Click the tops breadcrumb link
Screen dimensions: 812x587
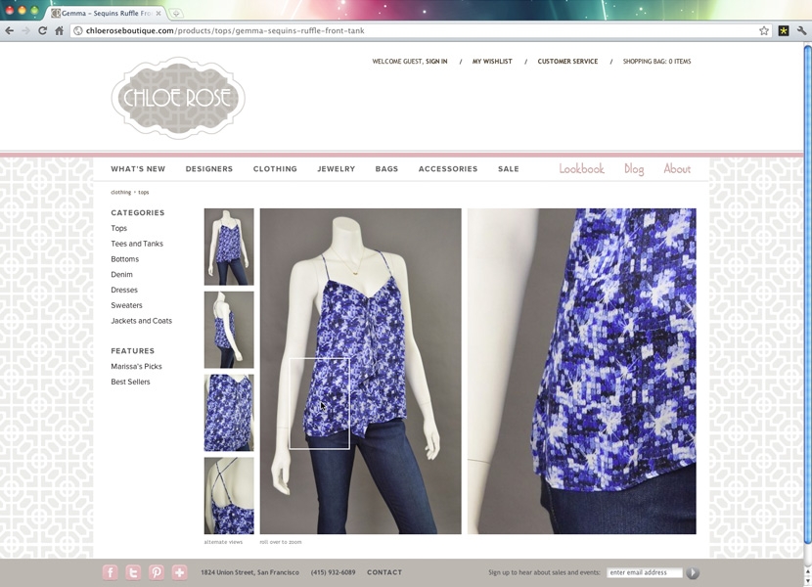tap(144, 192)
